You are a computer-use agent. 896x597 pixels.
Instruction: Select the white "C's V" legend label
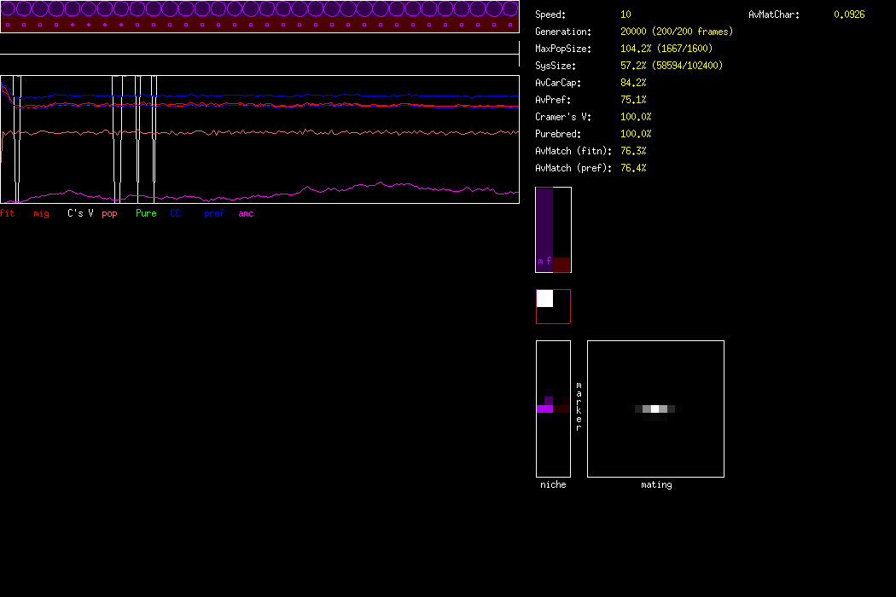coord(80,213)
